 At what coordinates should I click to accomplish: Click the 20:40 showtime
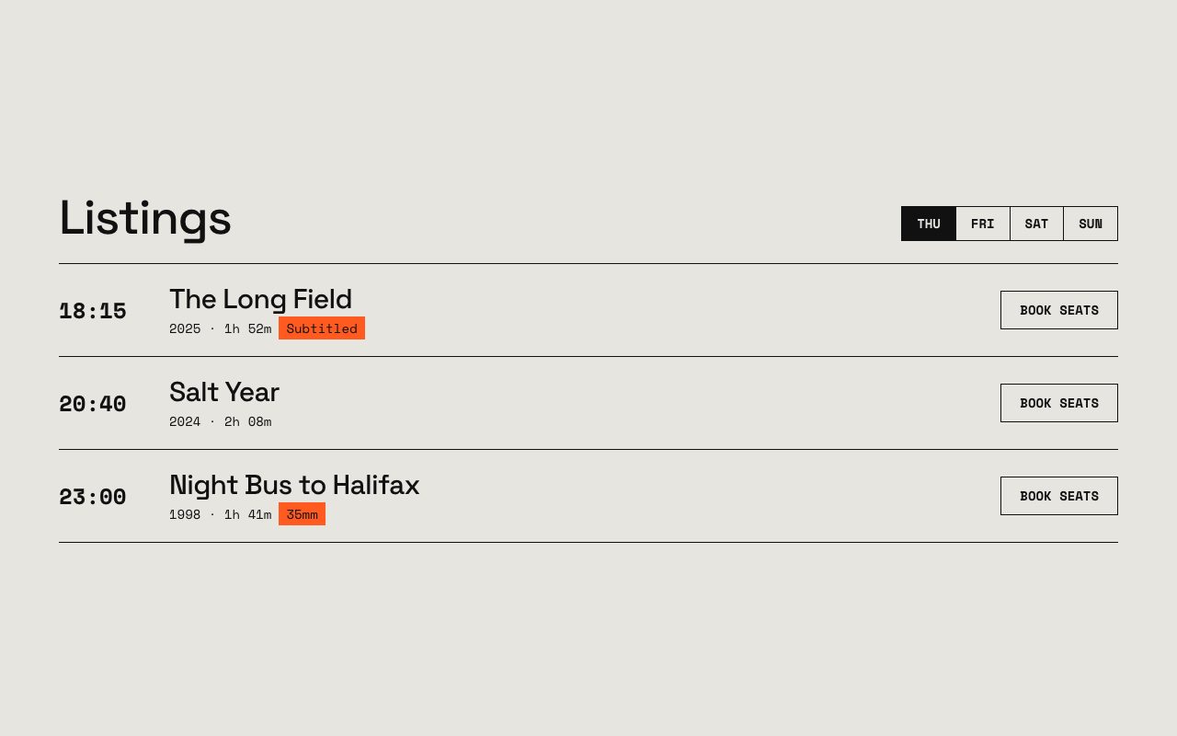(93, 404)
